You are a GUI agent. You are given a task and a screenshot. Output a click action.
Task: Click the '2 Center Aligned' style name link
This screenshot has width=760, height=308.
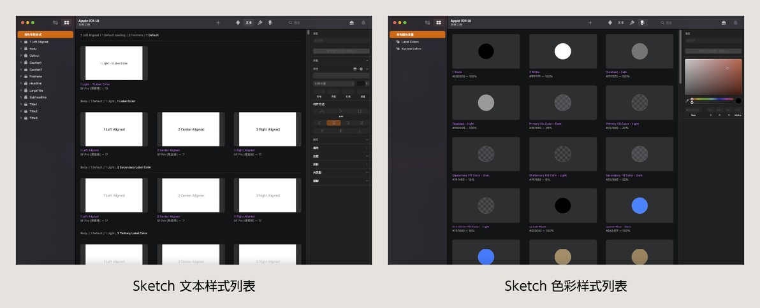166,150
